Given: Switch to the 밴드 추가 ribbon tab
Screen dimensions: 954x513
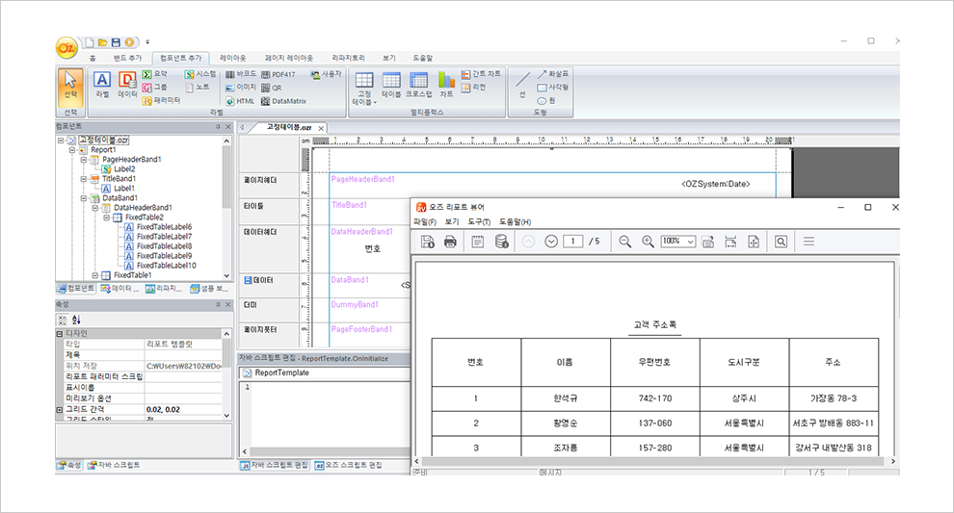Looking at the screenshot, I should click(127, 58).
